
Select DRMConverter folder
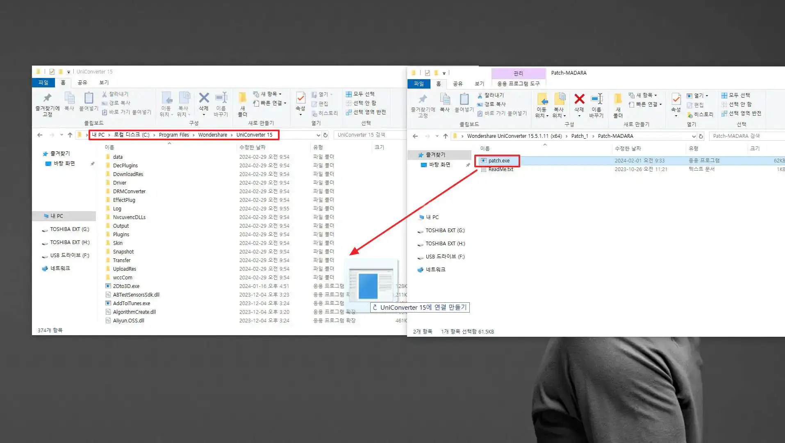tap(129, 192)
